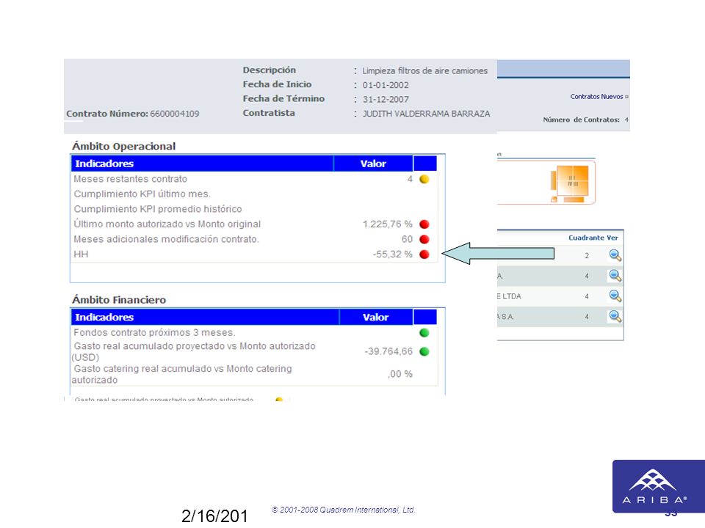Click quadrant value 4 in the A S.A. row

(587, 317)
